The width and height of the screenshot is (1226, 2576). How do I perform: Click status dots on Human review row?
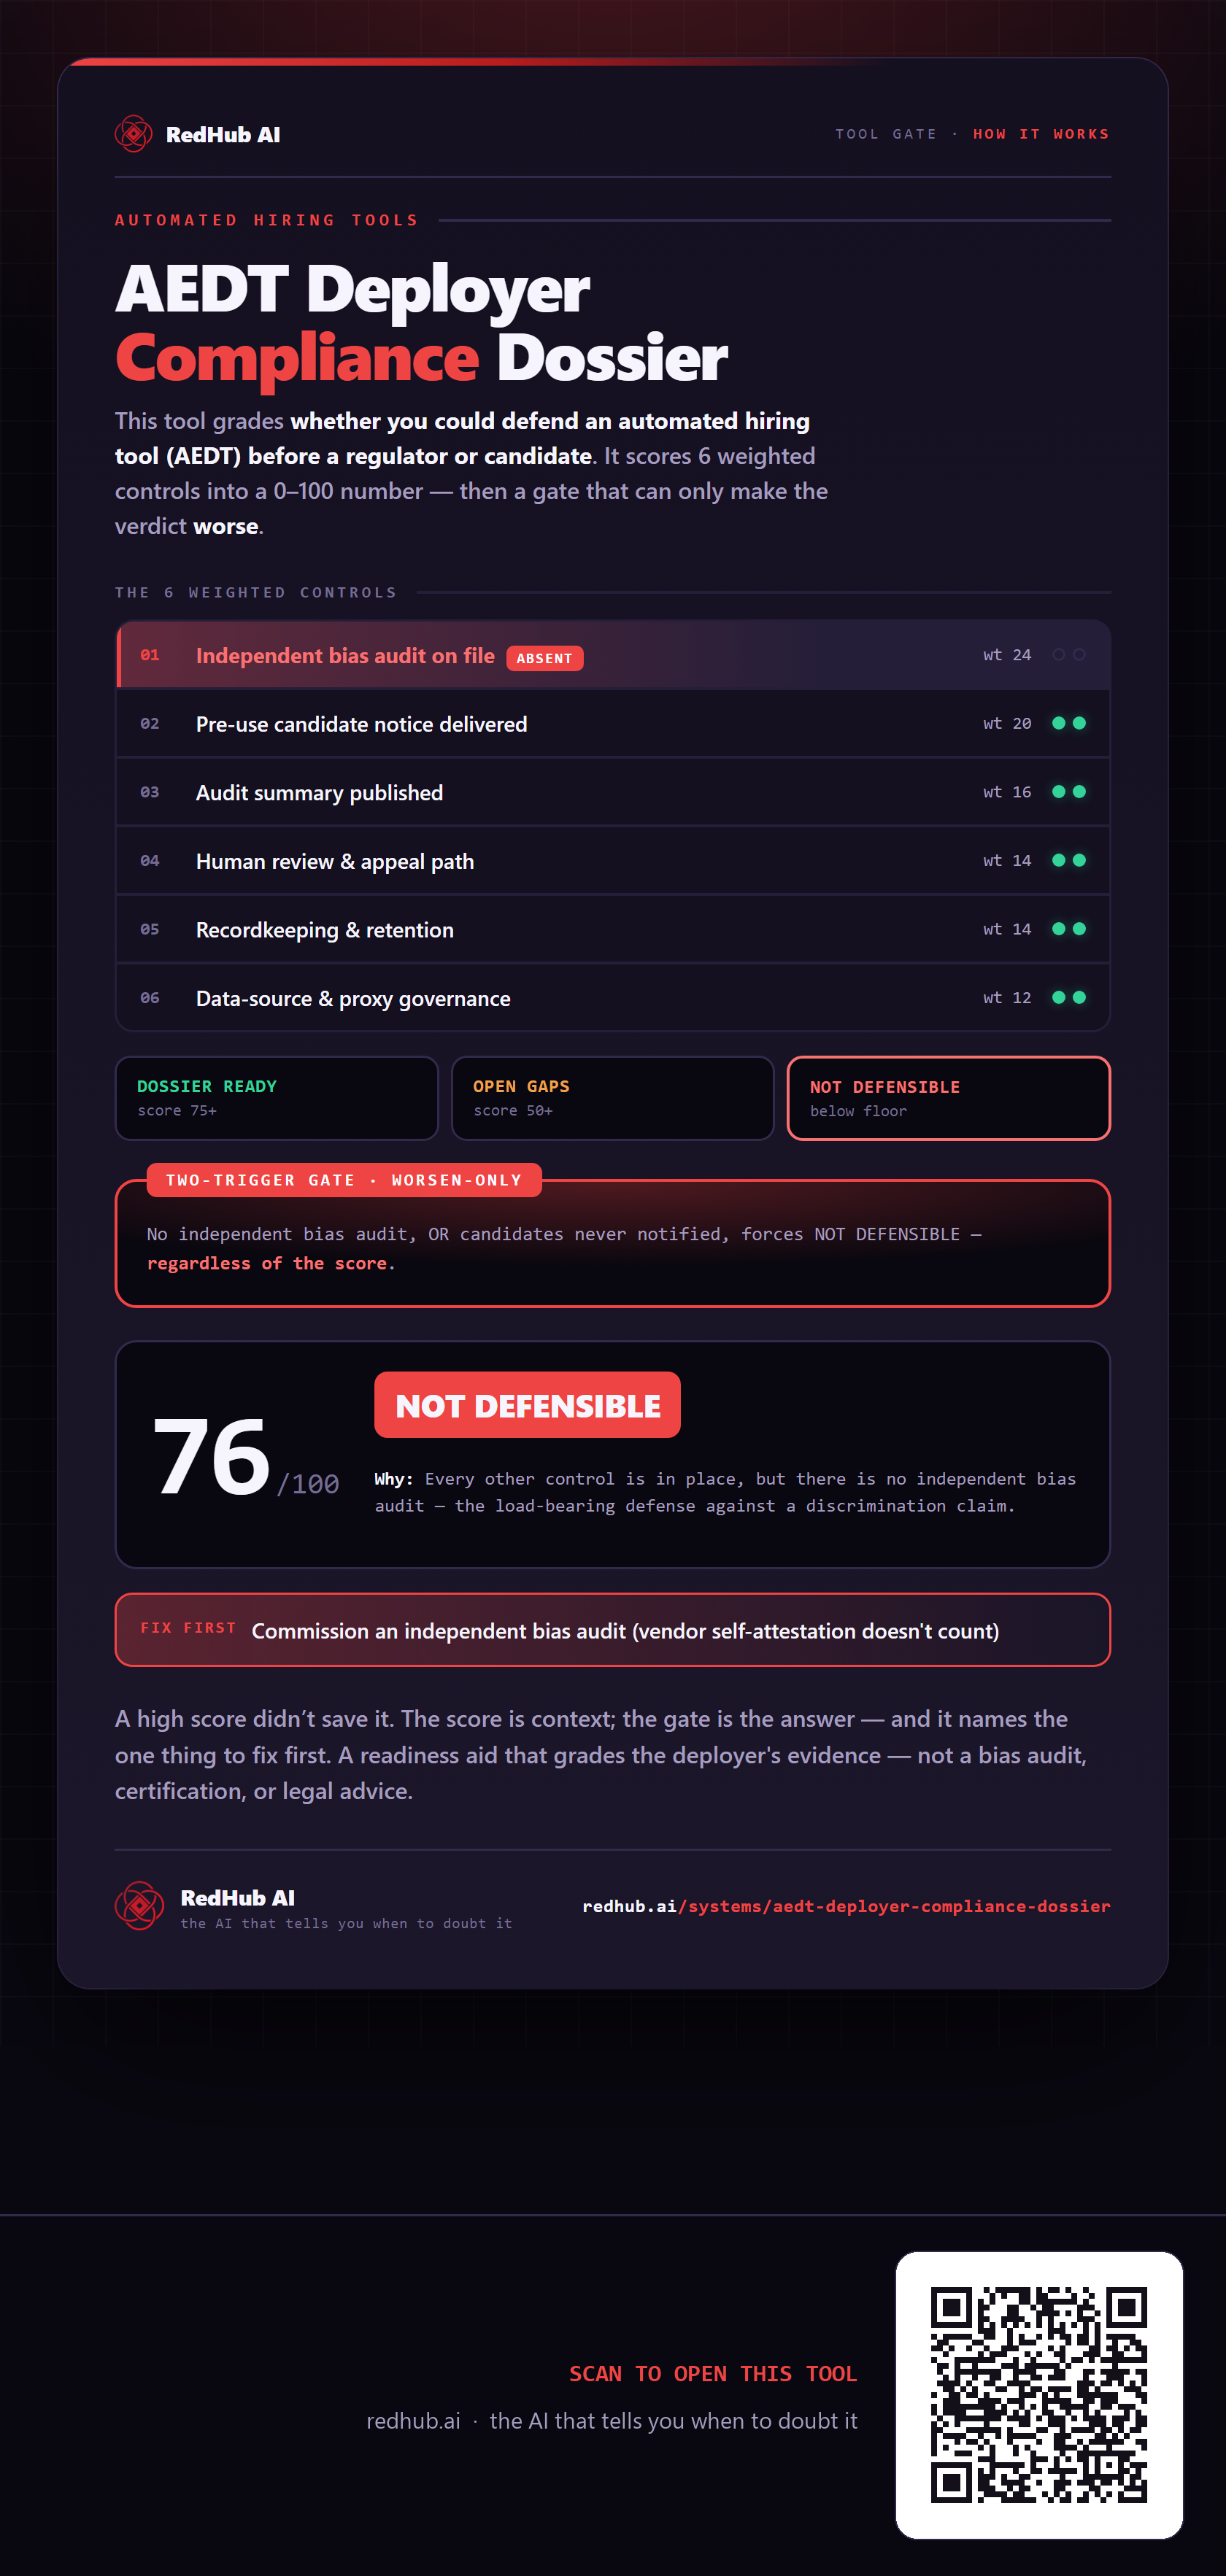(1069, 860)
